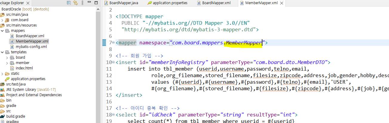Screen dimensions: 389x123
Task: Select Project and External Dependencies
Action: (34, 95)
